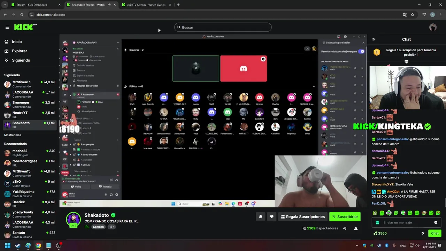Toggle Permitir solicitudes de @everyone switch
The image size is (446, 251).
(x=362, y=51)
